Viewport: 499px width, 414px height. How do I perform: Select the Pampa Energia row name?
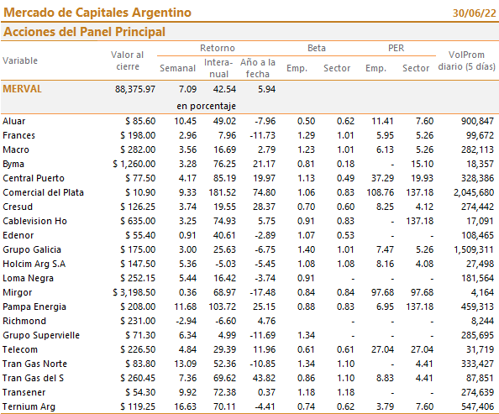pyautogui.click(x=34, y=307)
